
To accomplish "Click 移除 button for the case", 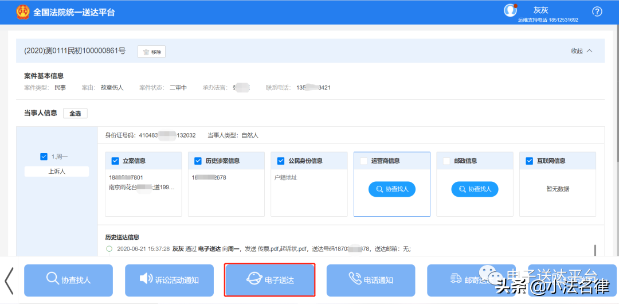I will click(x=151, y=52).
